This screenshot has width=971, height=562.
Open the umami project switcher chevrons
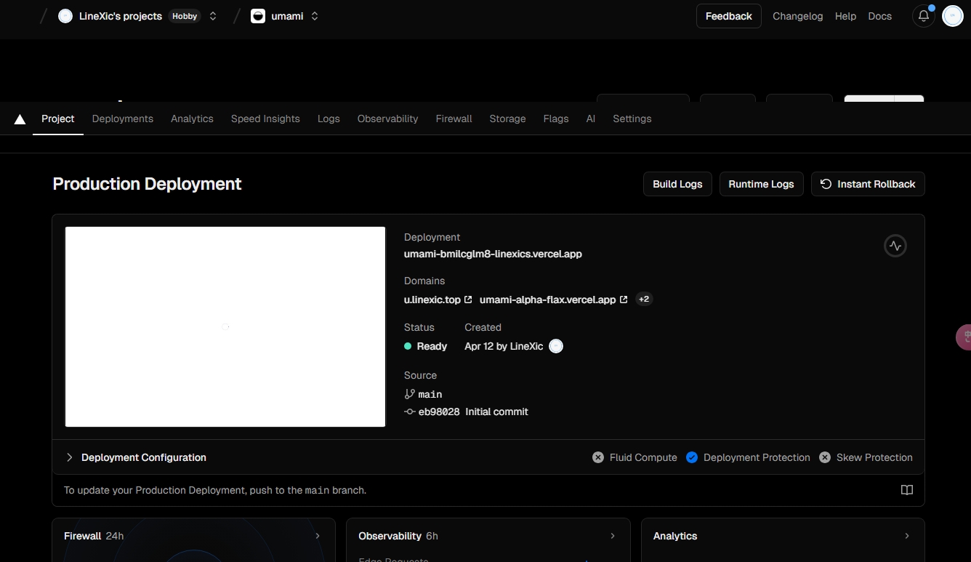point(315,16)
